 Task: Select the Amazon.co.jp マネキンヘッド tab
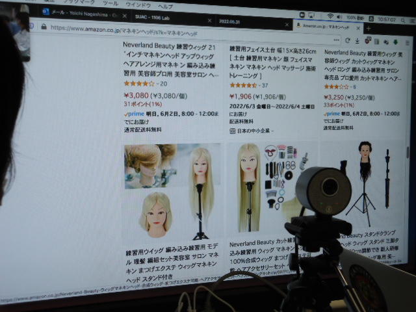(326, 26)
